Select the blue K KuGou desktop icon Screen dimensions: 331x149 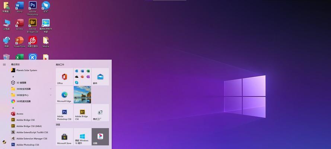(x=32, y=57)
